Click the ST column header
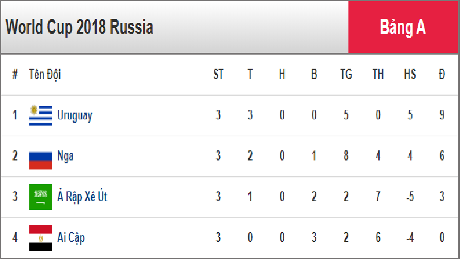The width and height of the screenshot is (461, 259). click(218, 74)
